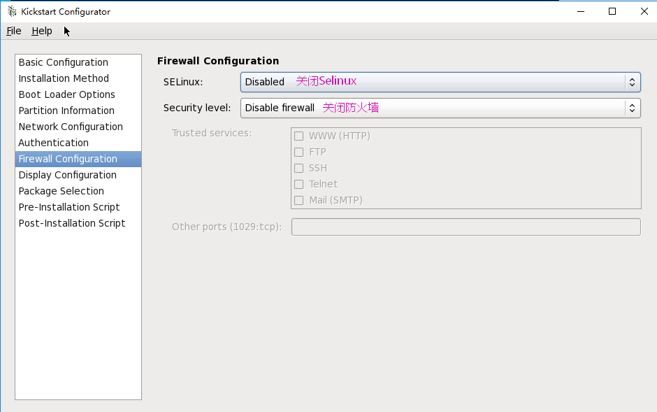Open Package Selection section
The width and height of the screenshot is (657, 412).
[x=62, y=191]
